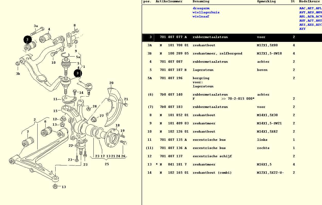Viewport: 322px width, 205px height.
Task: Select callout 27 in the diagram
Action: pyautogui.click(x=101, y=116)
